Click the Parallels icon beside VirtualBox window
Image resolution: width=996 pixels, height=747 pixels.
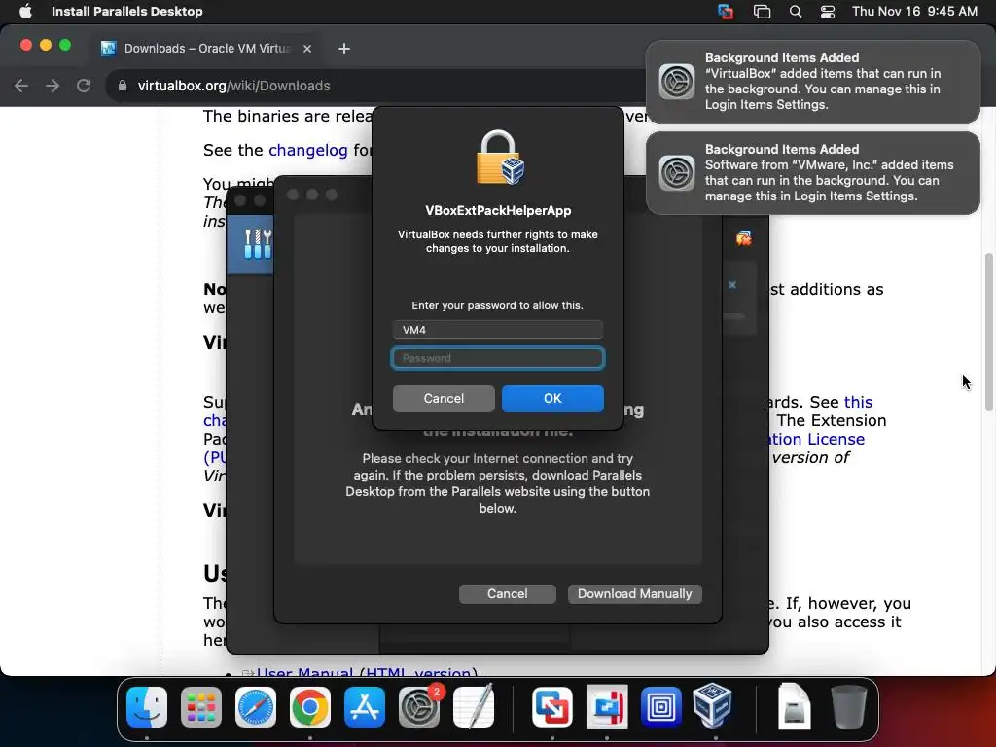click(x=743, y=238)
